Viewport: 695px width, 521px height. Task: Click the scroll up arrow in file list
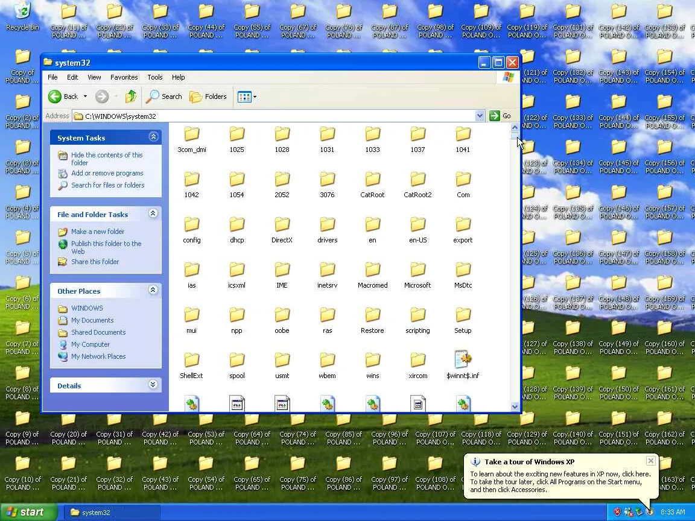(x=515, y=128)
